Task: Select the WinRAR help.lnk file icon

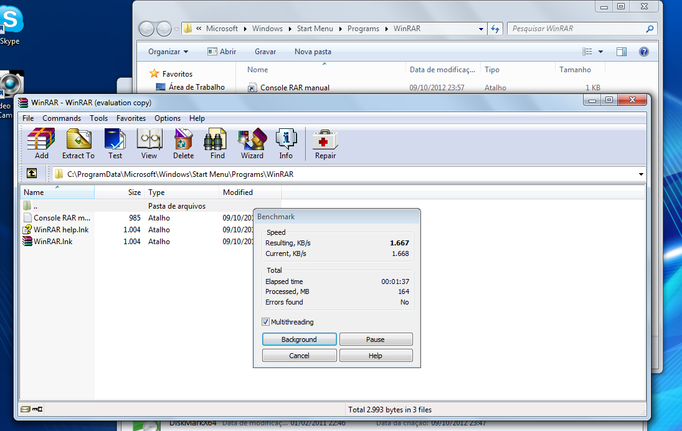Action: coord(27,230)
